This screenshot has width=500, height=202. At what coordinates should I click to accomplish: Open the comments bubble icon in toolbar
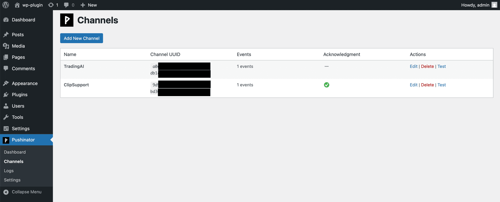[x=66, y=5]
